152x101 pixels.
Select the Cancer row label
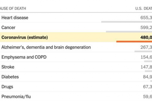click(8, 27)
